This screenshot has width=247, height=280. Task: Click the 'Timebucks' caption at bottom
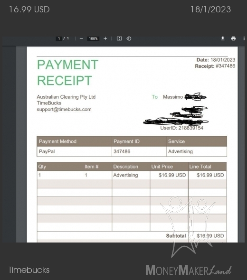(x=29, y=270)
